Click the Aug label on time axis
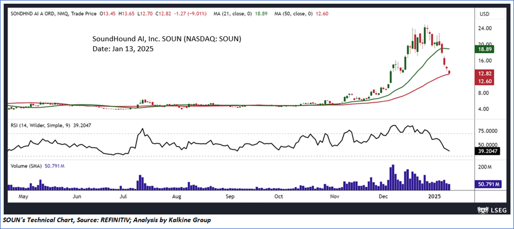 coord(176,197)
